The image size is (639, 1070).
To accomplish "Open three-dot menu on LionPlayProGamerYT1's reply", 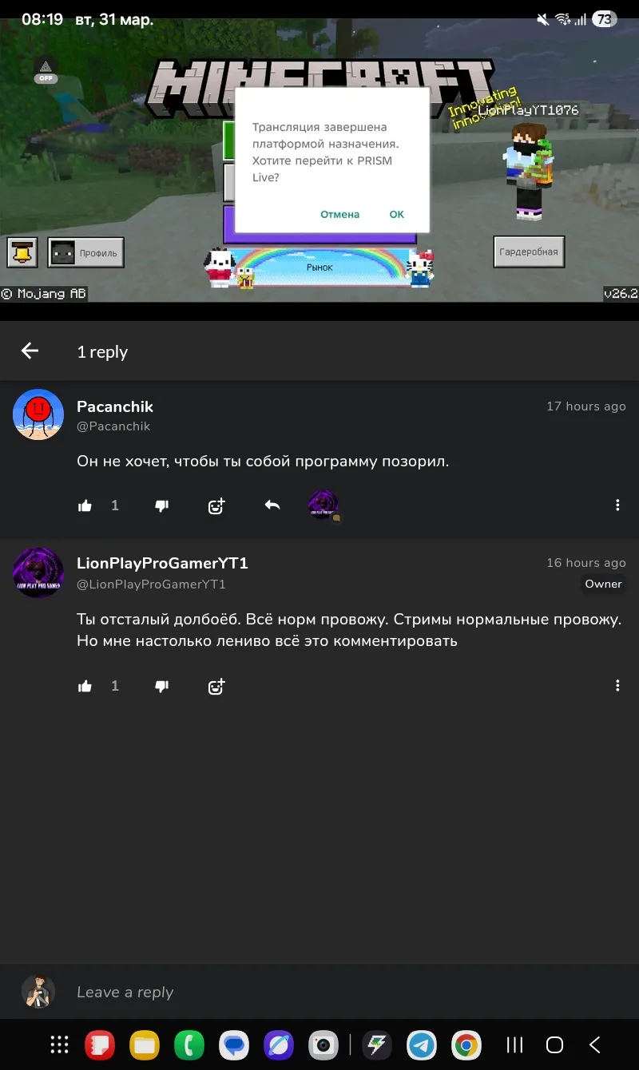I will click(x=617, y=686).
